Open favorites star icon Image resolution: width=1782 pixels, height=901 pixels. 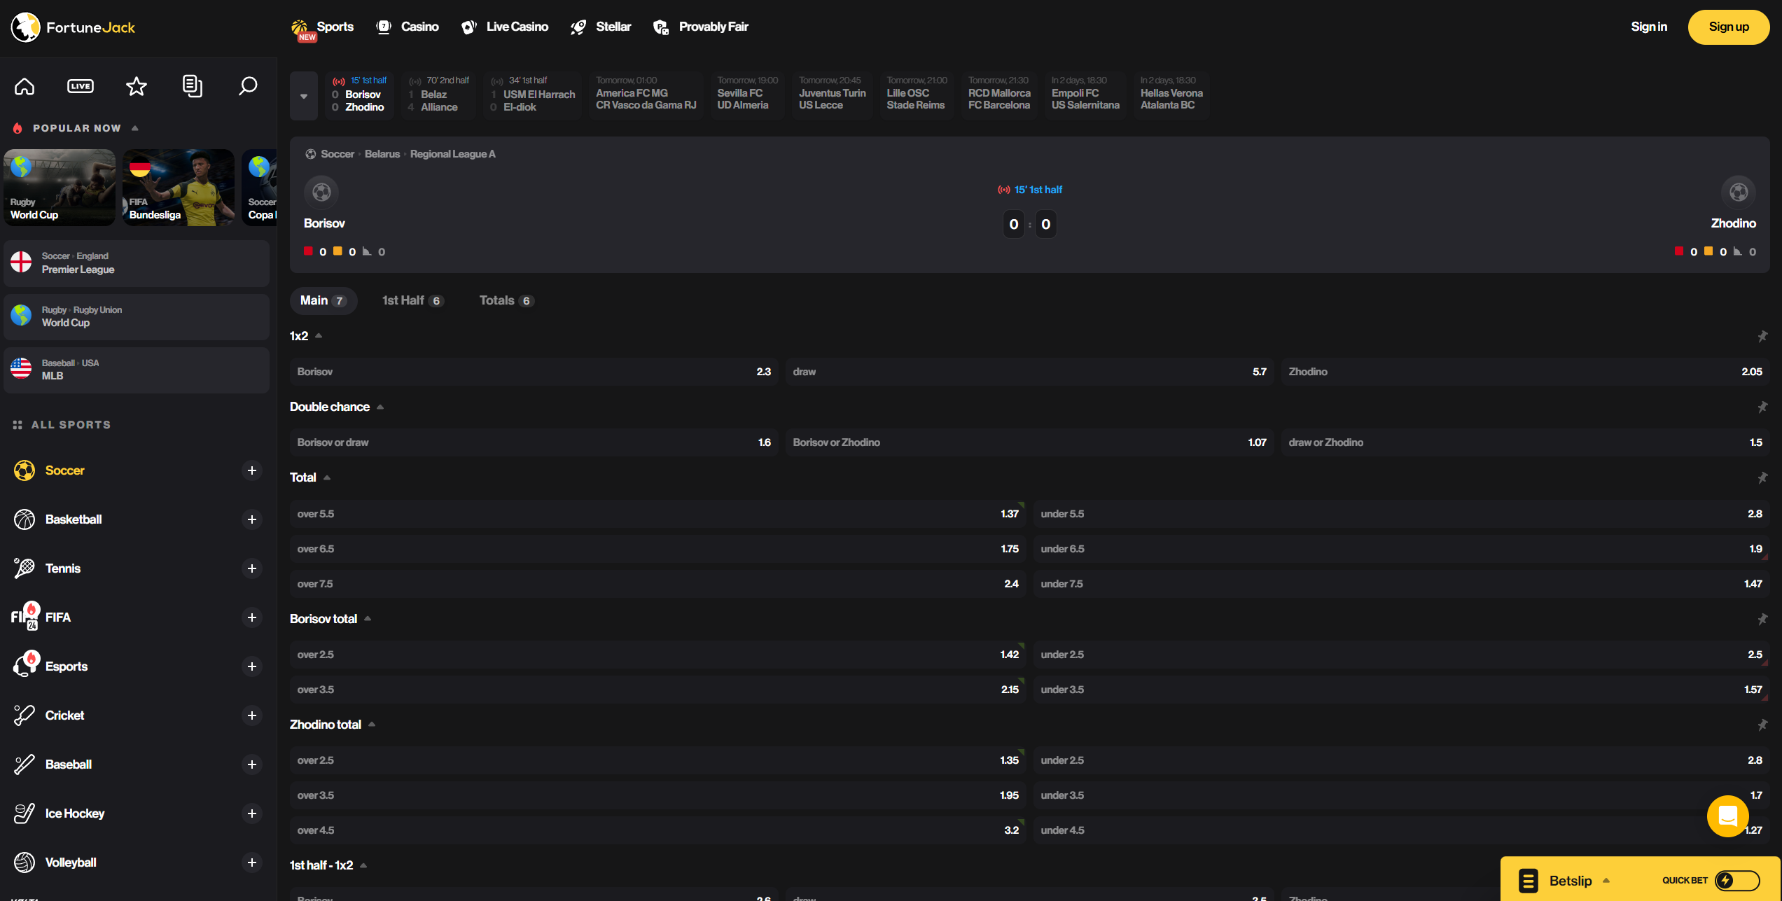pyautogui.click(x=137, y=86)
